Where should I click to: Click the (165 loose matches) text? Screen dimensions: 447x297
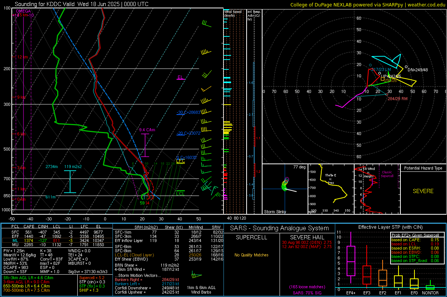point(307,287)
